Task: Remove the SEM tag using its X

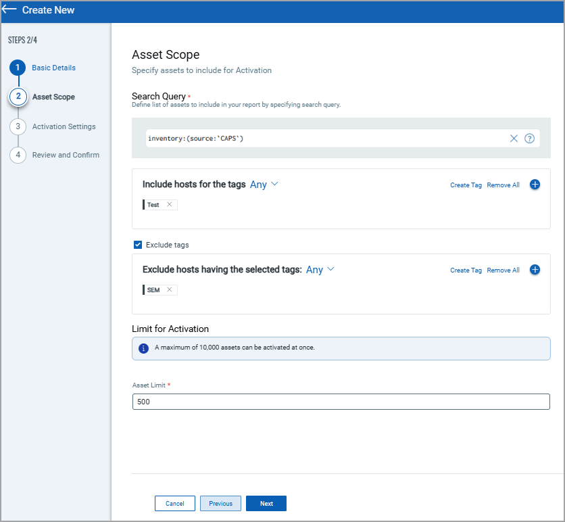Action: tap(170, 289)
